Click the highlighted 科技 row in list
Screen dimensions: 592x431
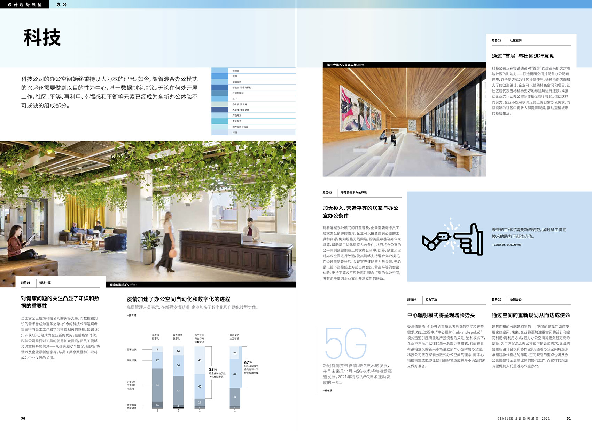coord(254,132)
